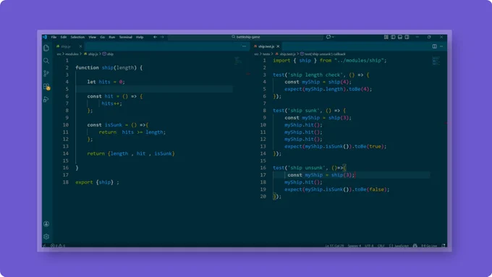Click 'function ship(length) {' on line 2
Screen dimensions: 492x277
tap(109, 68)
